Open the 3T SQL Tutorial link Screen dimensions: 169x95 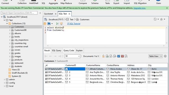click(x=74, y=24)
